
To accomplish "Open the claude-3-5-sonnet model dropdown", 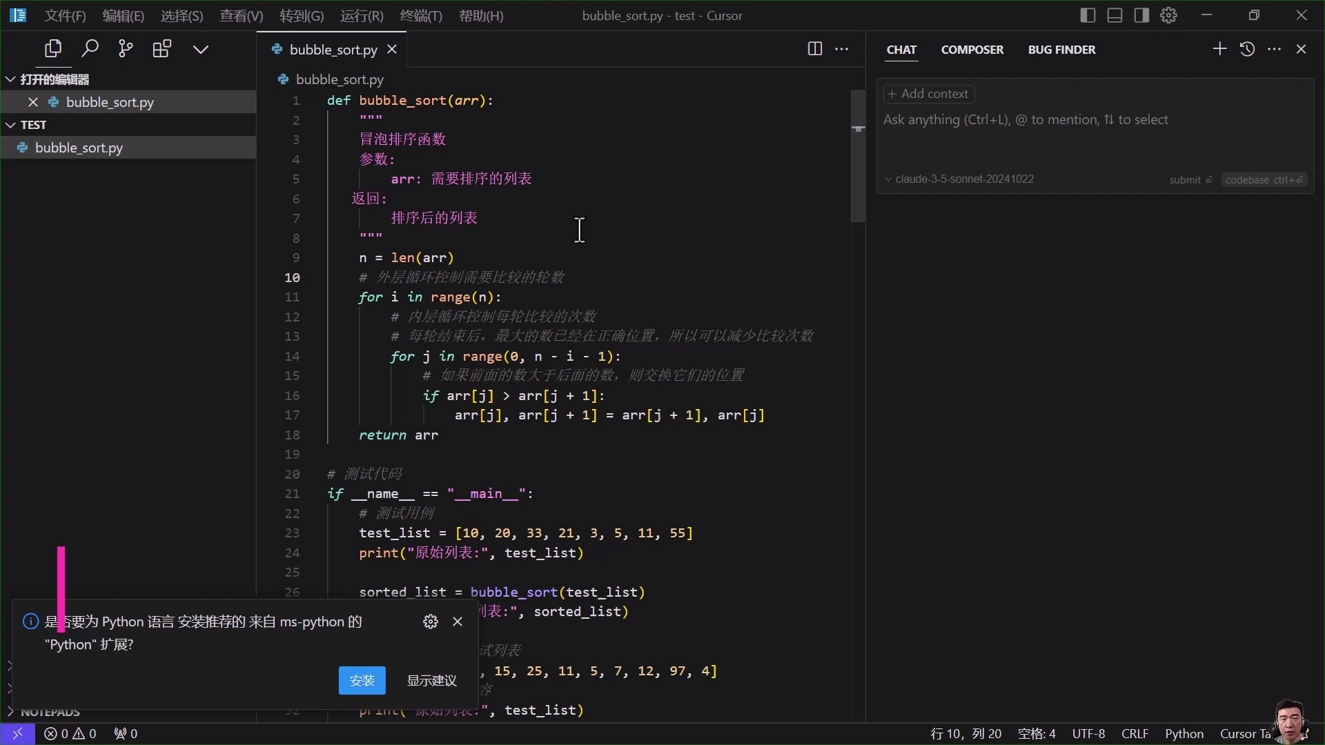I will [x=963, y=179].
